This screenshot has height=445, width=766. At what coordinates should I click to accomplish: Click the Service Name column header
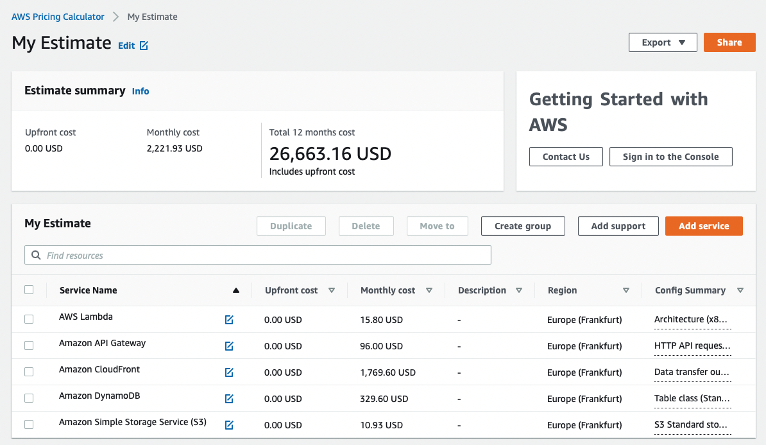click(x=89, y=290)
